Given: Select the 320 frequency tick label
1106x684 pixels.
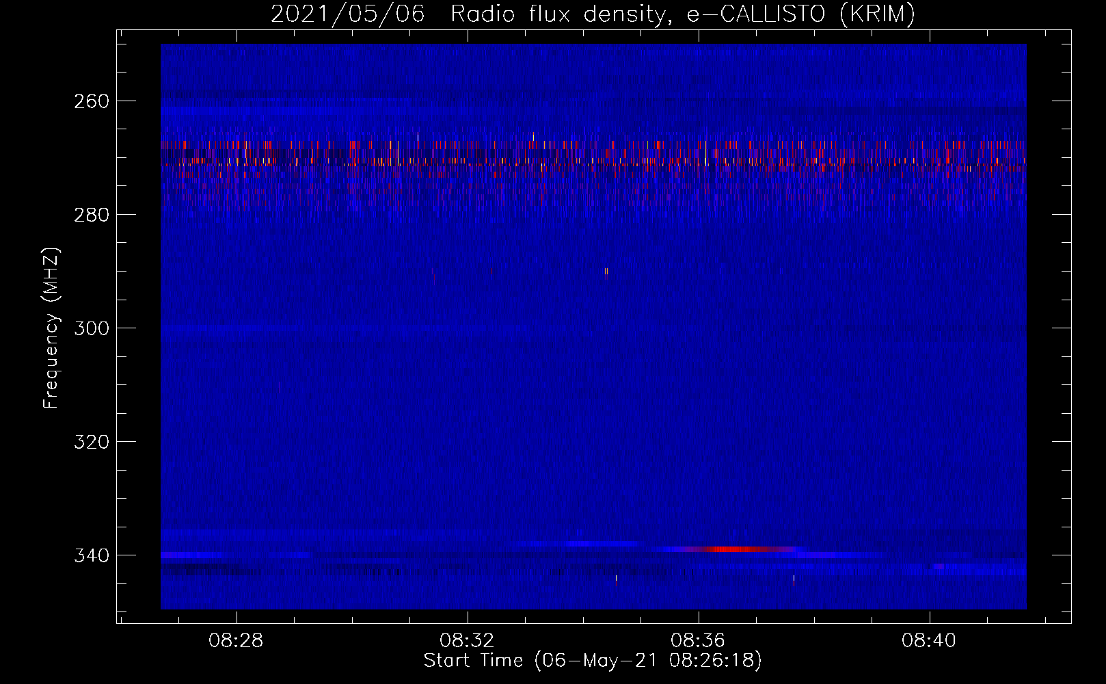Looking at the screenshot, I should 91,442.
